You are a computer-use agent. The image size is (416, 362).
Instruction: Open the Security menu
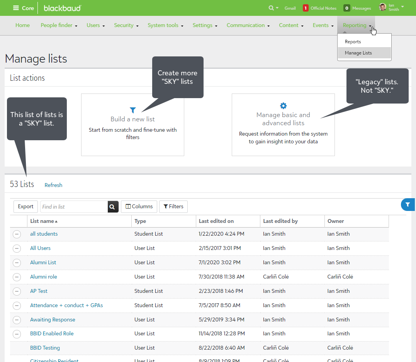point(126,25)
